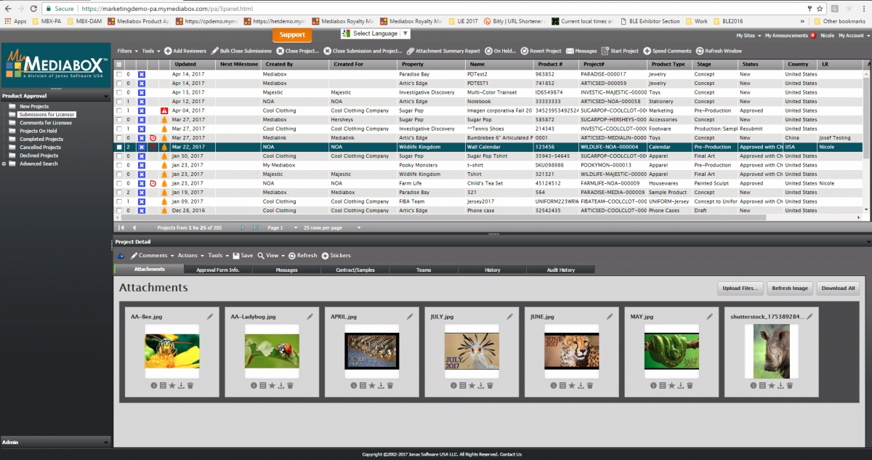Click the Add Reviewers plus icon
The image size is (872, 460).
(168, 52)
